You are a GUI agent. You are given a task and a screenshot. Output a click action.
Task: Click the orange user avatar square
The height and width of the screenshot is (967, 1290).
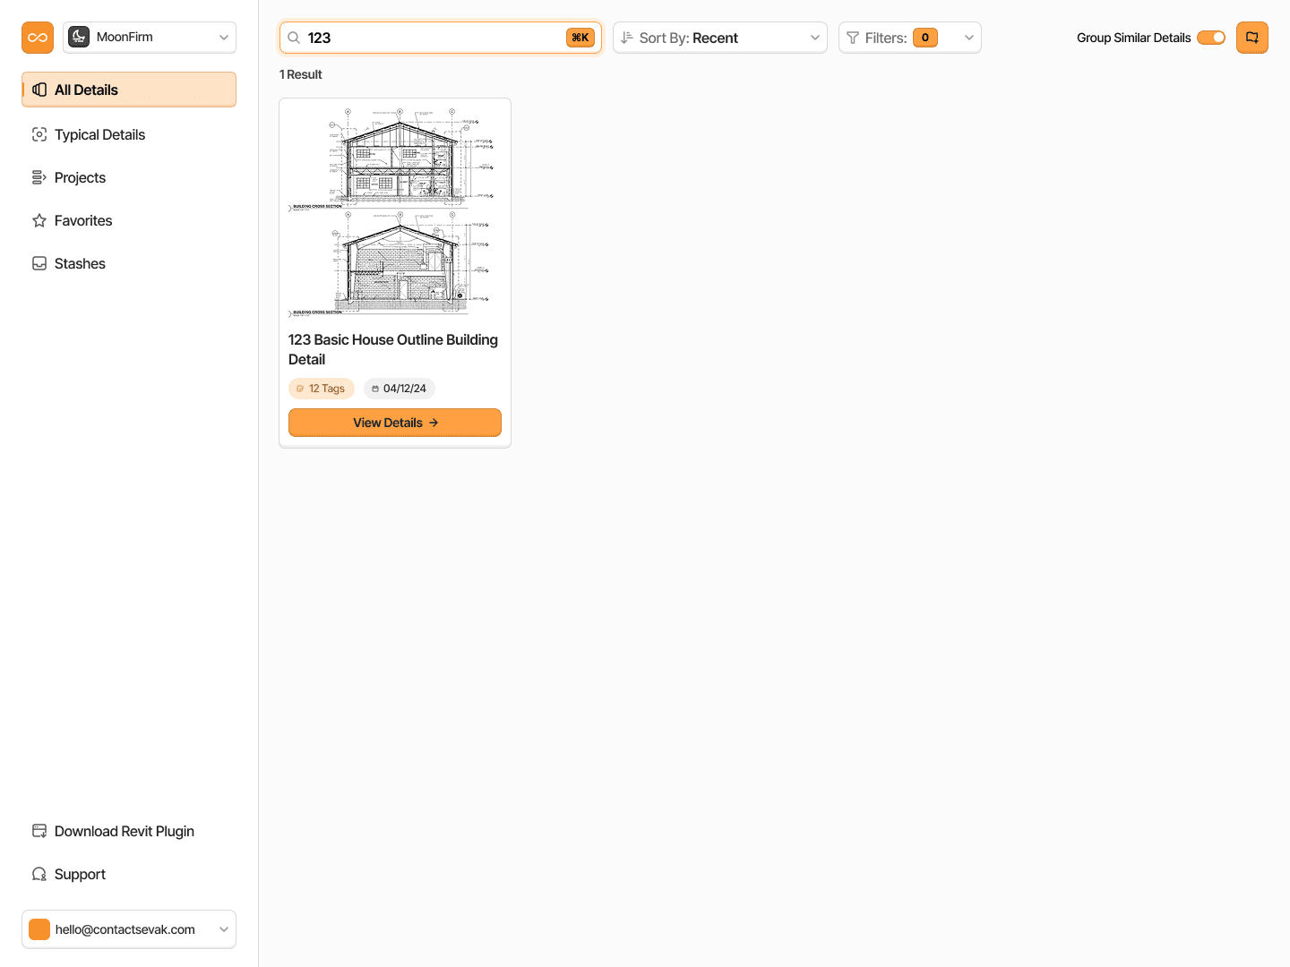click(x=39, y=929)
